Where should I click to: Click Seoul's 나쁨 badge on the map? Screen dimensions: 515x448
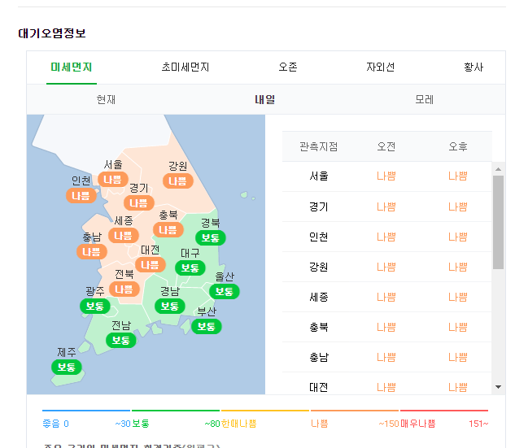pyautogui.click(x=113, y=179)
